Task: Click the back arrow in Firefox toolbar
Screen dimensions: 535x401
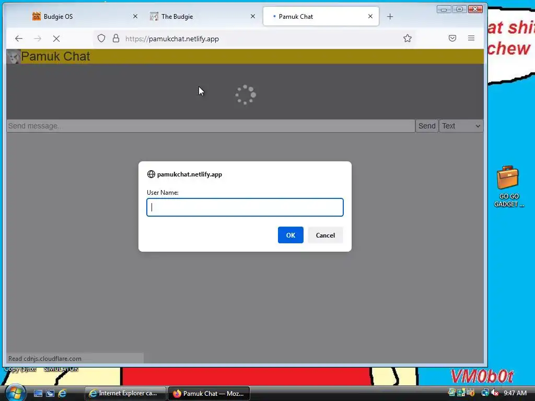Action: (19, 39)
